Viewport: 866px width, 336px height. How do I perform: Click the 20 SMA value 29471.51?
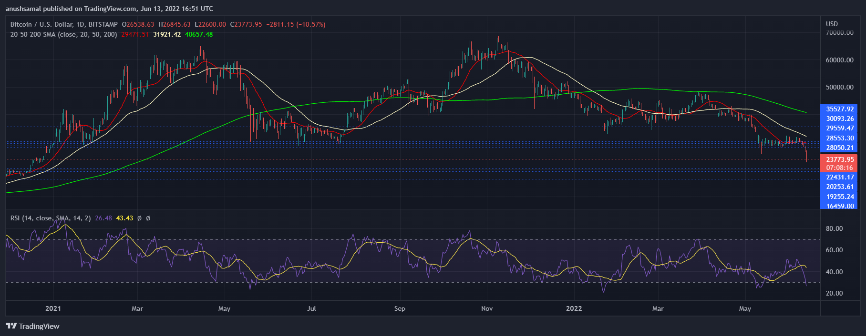click(x=135, y=34)
